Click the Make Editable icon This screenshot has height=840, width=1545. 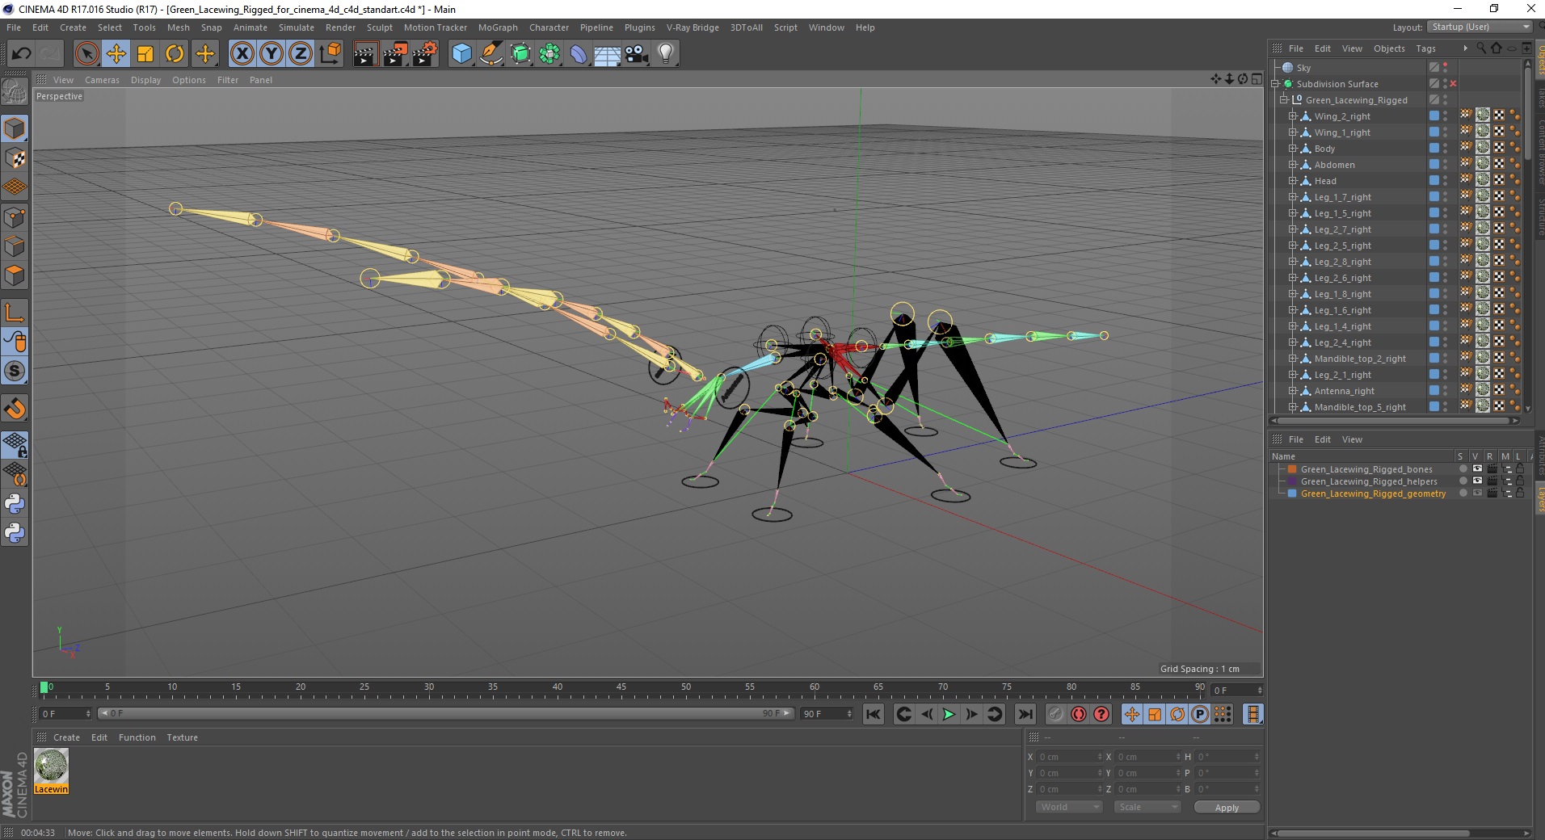[15, 93]
